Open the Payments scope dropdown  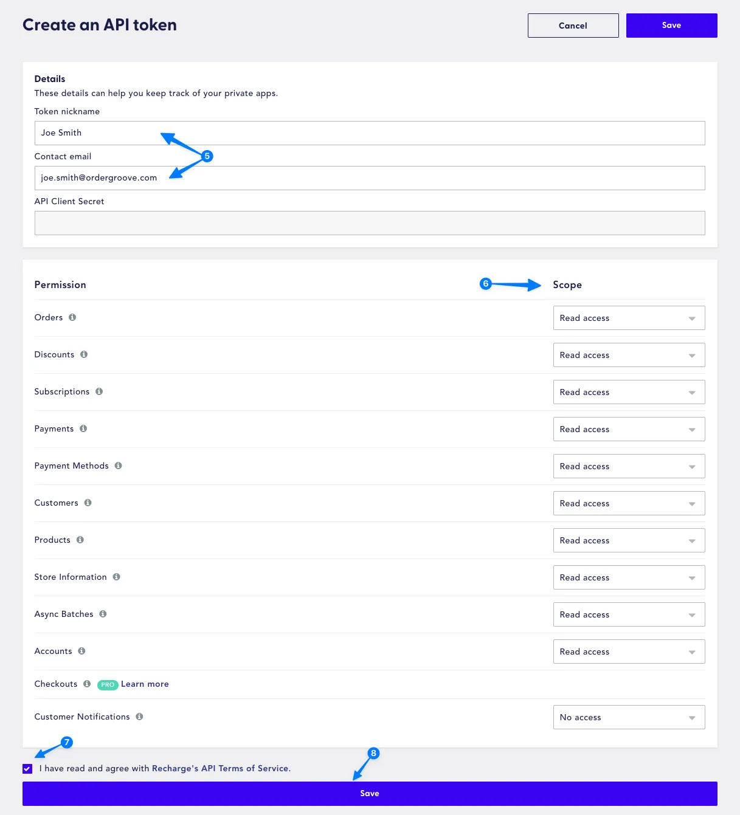(x=629, y=429)
